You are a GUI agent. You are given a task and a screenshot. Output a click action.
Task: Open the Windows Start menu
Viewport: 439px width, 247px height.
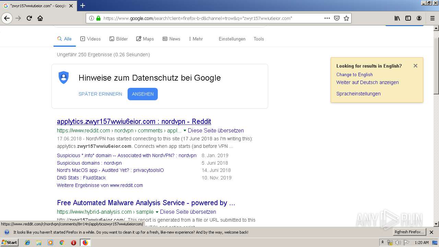click(9, 243)
